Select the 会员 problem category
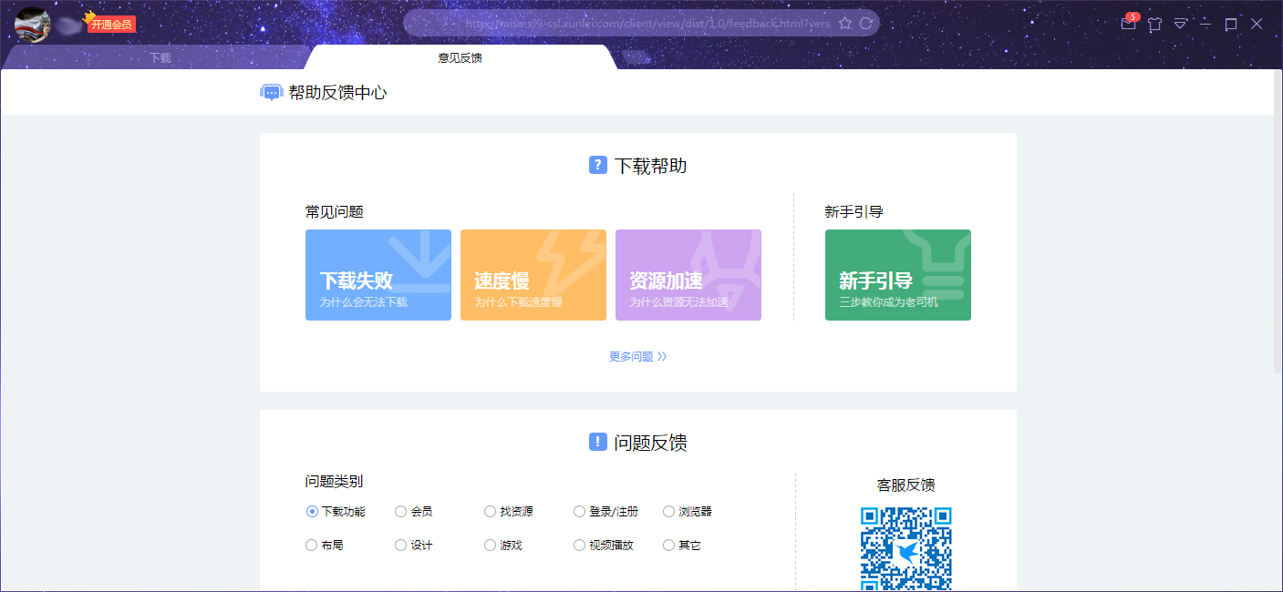Viewport: 1283px width, 592px height. tap(399, 511)
